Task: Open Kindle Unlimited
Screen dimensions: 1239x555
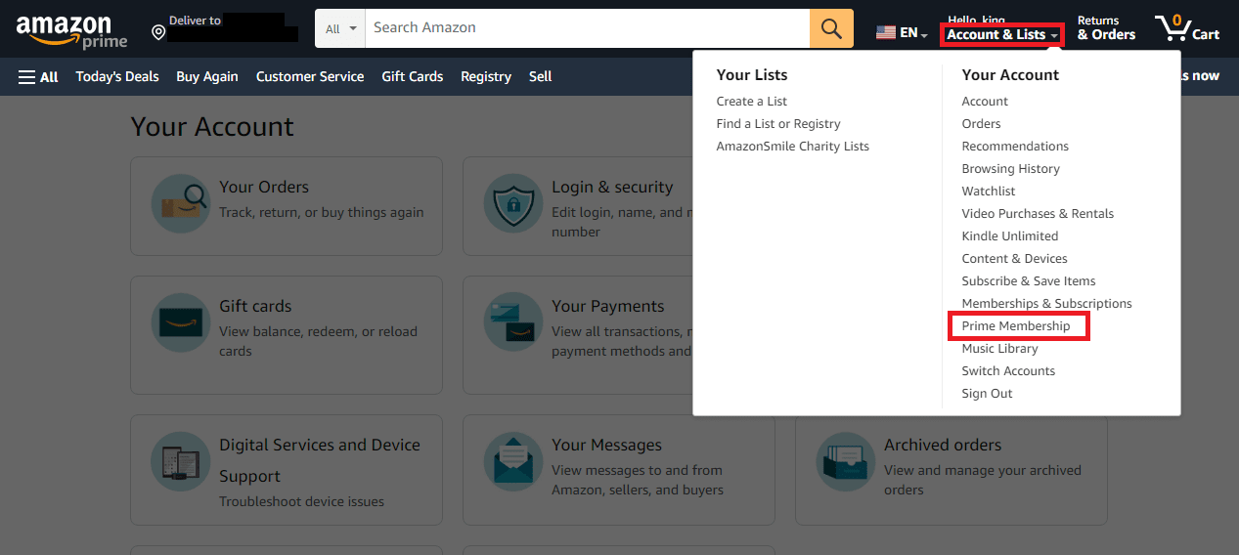Action: pos(1009,236)
